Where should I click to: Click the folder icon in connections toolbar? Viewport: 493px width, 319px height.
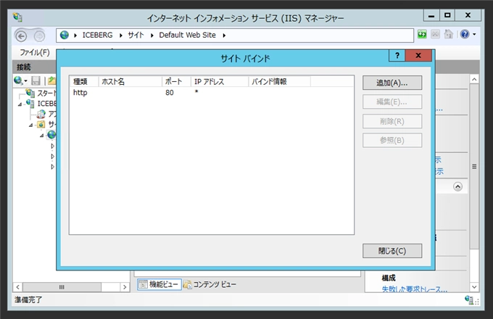(51, 80)
